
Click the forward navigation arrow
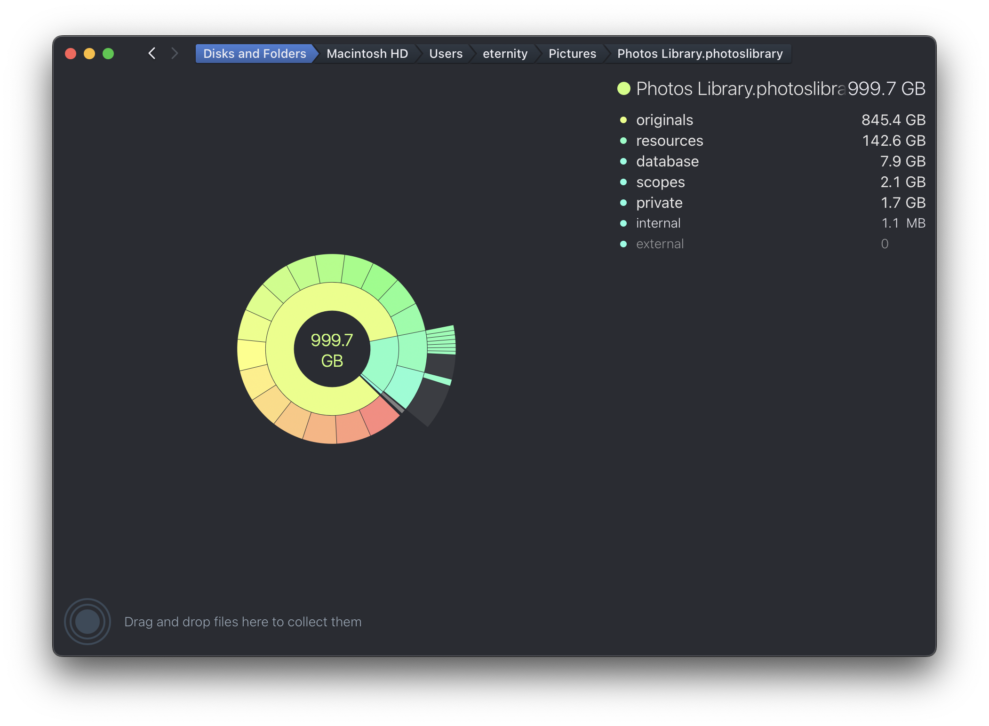point(175,54)
